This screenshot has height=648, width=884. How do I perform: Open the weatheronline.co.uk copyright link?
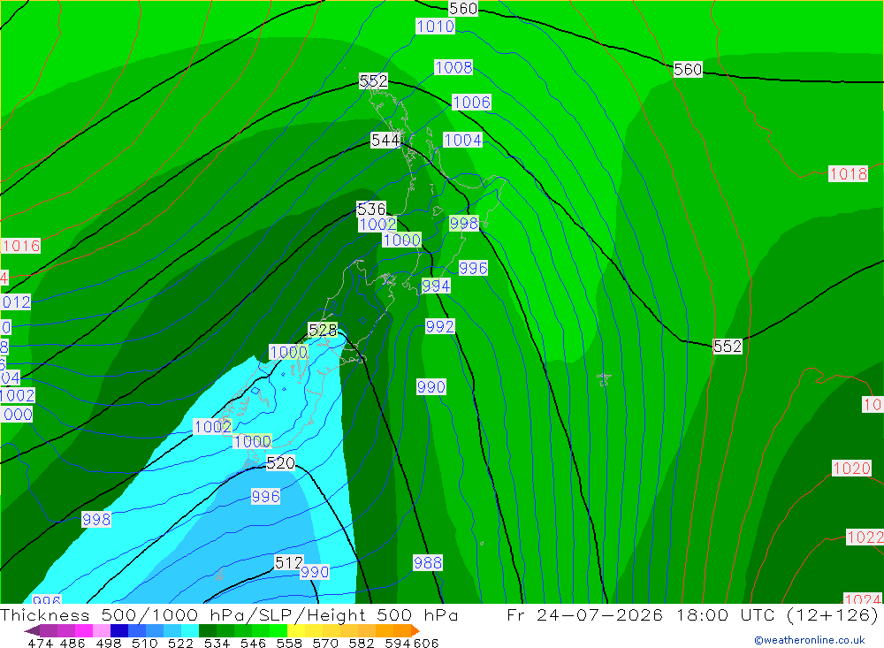pos(810,640)
